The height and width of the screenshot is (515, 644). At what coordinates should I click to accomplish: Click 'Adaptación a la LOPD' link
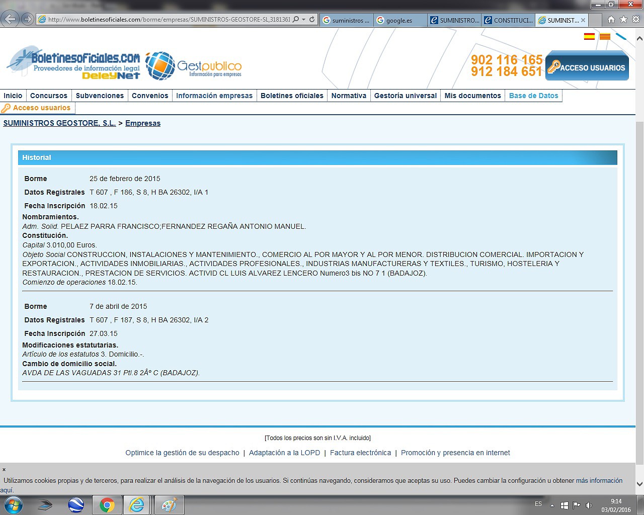284,453
